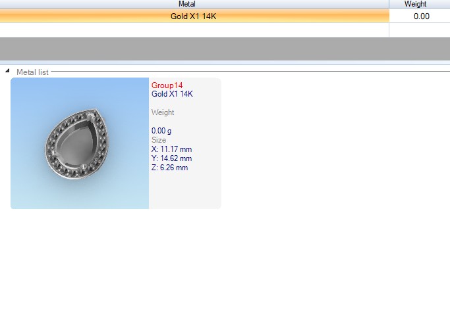The width and height of the screenshot is (450, 326).
Task: Click the empty Metal cell below Gold row
Action: (x=194, y=30)
